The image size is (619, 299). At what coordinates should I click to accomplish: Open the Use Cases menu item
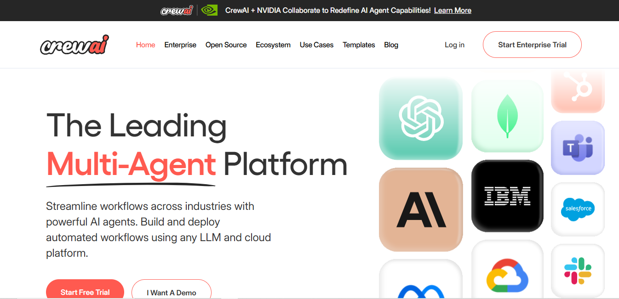(317, 45)
